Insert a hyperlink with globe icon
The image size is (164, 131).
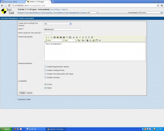[x=87, y=40]
